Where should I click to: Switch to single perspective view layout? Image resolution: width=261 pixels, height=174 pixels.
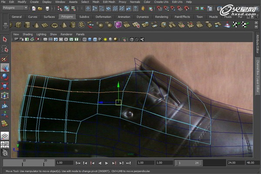click(x=5, y=135)
